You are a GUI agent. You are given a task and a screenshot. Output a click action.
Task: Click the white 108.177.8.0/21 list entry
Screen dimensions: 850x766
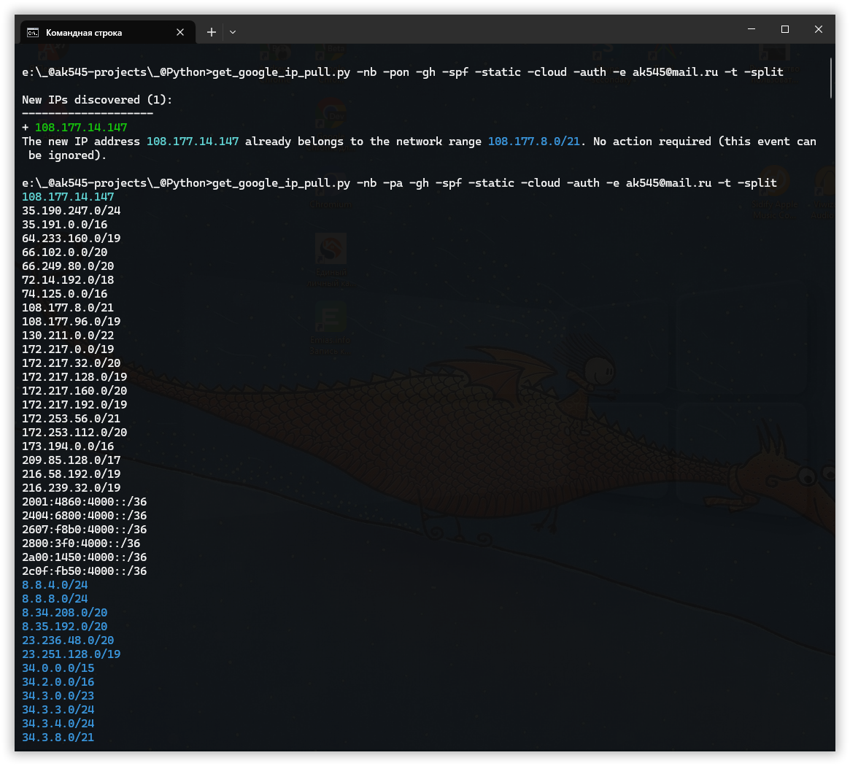(68, 308)
